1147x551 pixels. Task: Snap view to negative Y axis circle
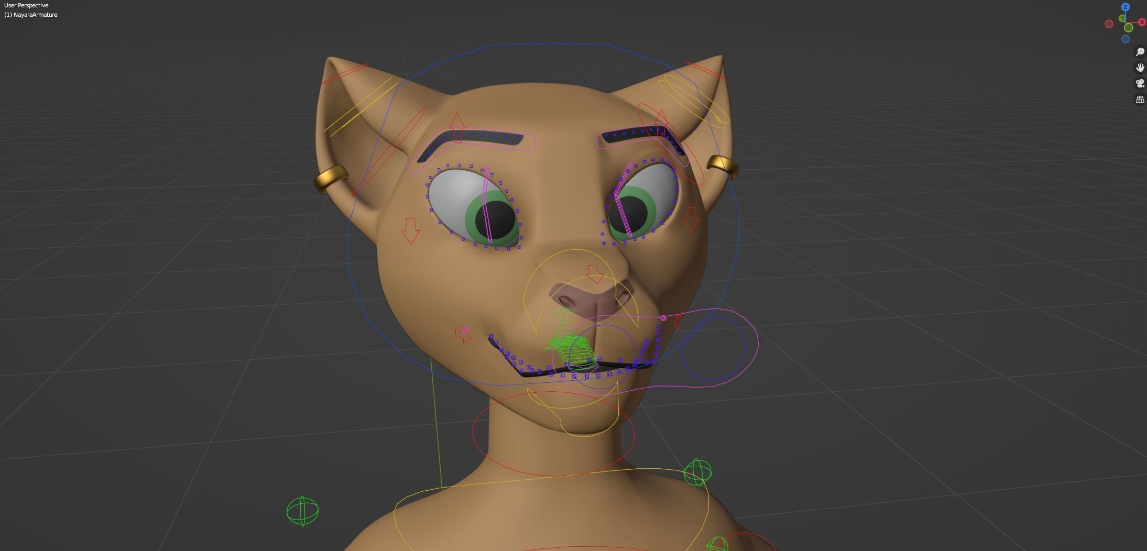1129,28
